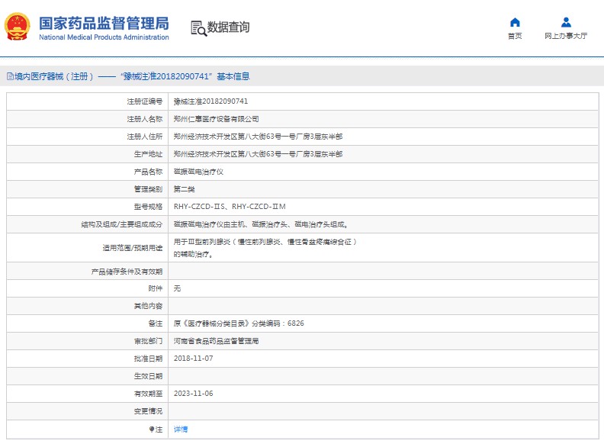Go to 首页 home icon

(515, 22)
